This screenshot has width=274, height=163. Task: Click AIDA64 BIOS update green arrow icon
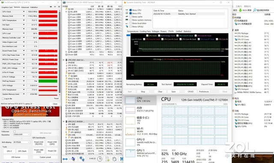241,10
